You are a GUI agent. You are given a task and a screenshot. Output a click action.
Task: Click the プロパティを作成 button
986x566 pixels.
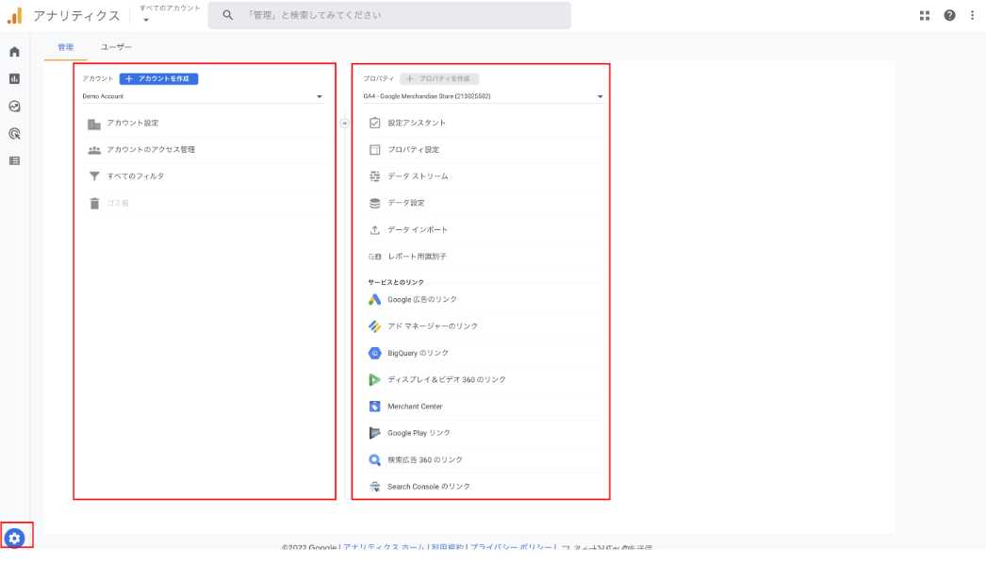point(439,78)
